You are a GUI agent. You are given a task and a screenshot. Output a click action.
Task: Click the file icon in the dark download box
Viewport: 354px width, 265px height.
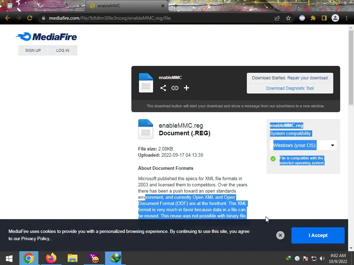[146, 83]
